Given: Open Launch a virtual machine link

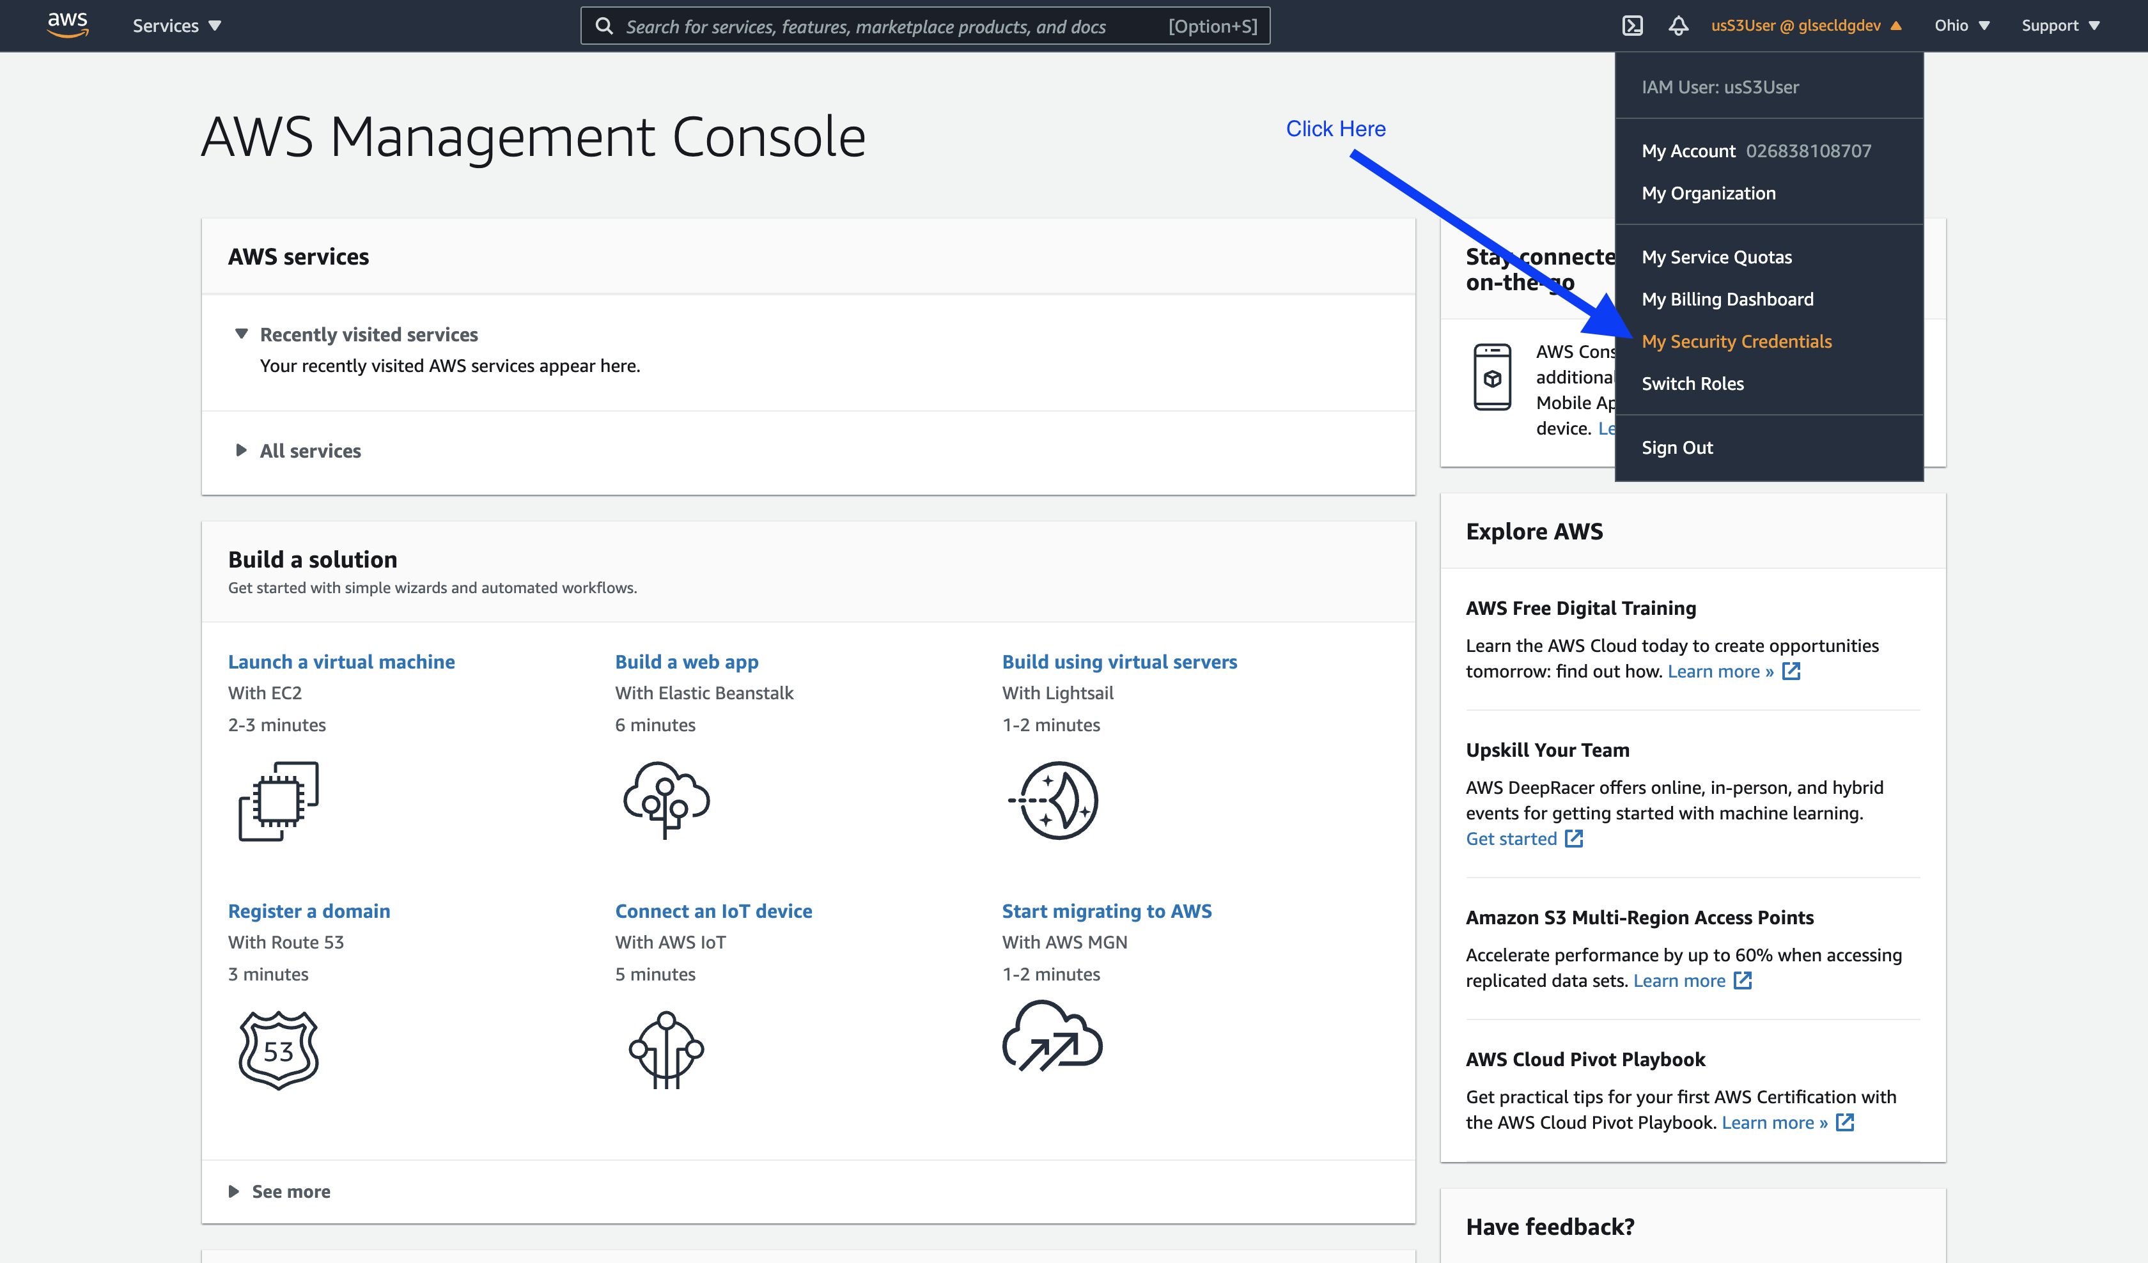Looking at the screenshot, I should tap(341, 662).
